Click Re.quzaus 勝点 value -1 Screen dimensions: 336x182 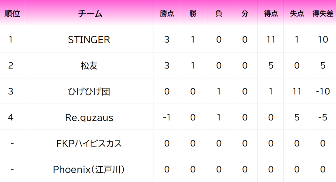pyautogui.click(x=167, y=117)
